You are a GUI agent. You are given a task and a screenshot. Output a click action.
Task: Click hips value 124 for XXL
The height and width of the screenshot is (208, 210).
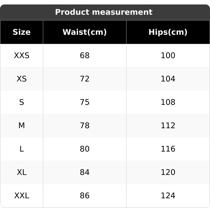click(x=168, y=196)
